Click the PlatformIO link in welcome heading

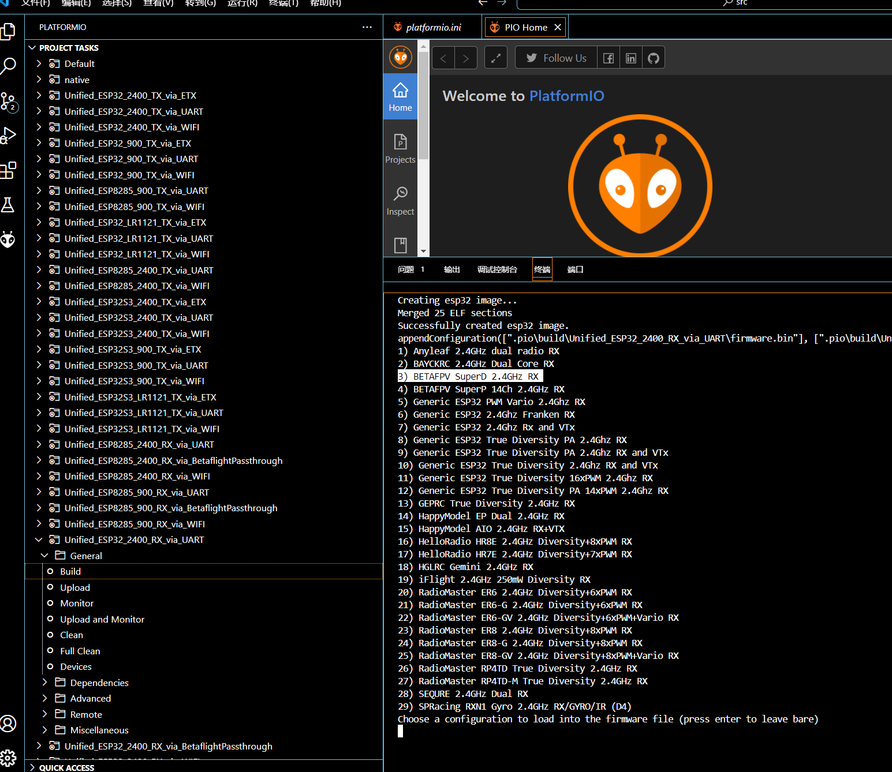[x=566, y=96]
